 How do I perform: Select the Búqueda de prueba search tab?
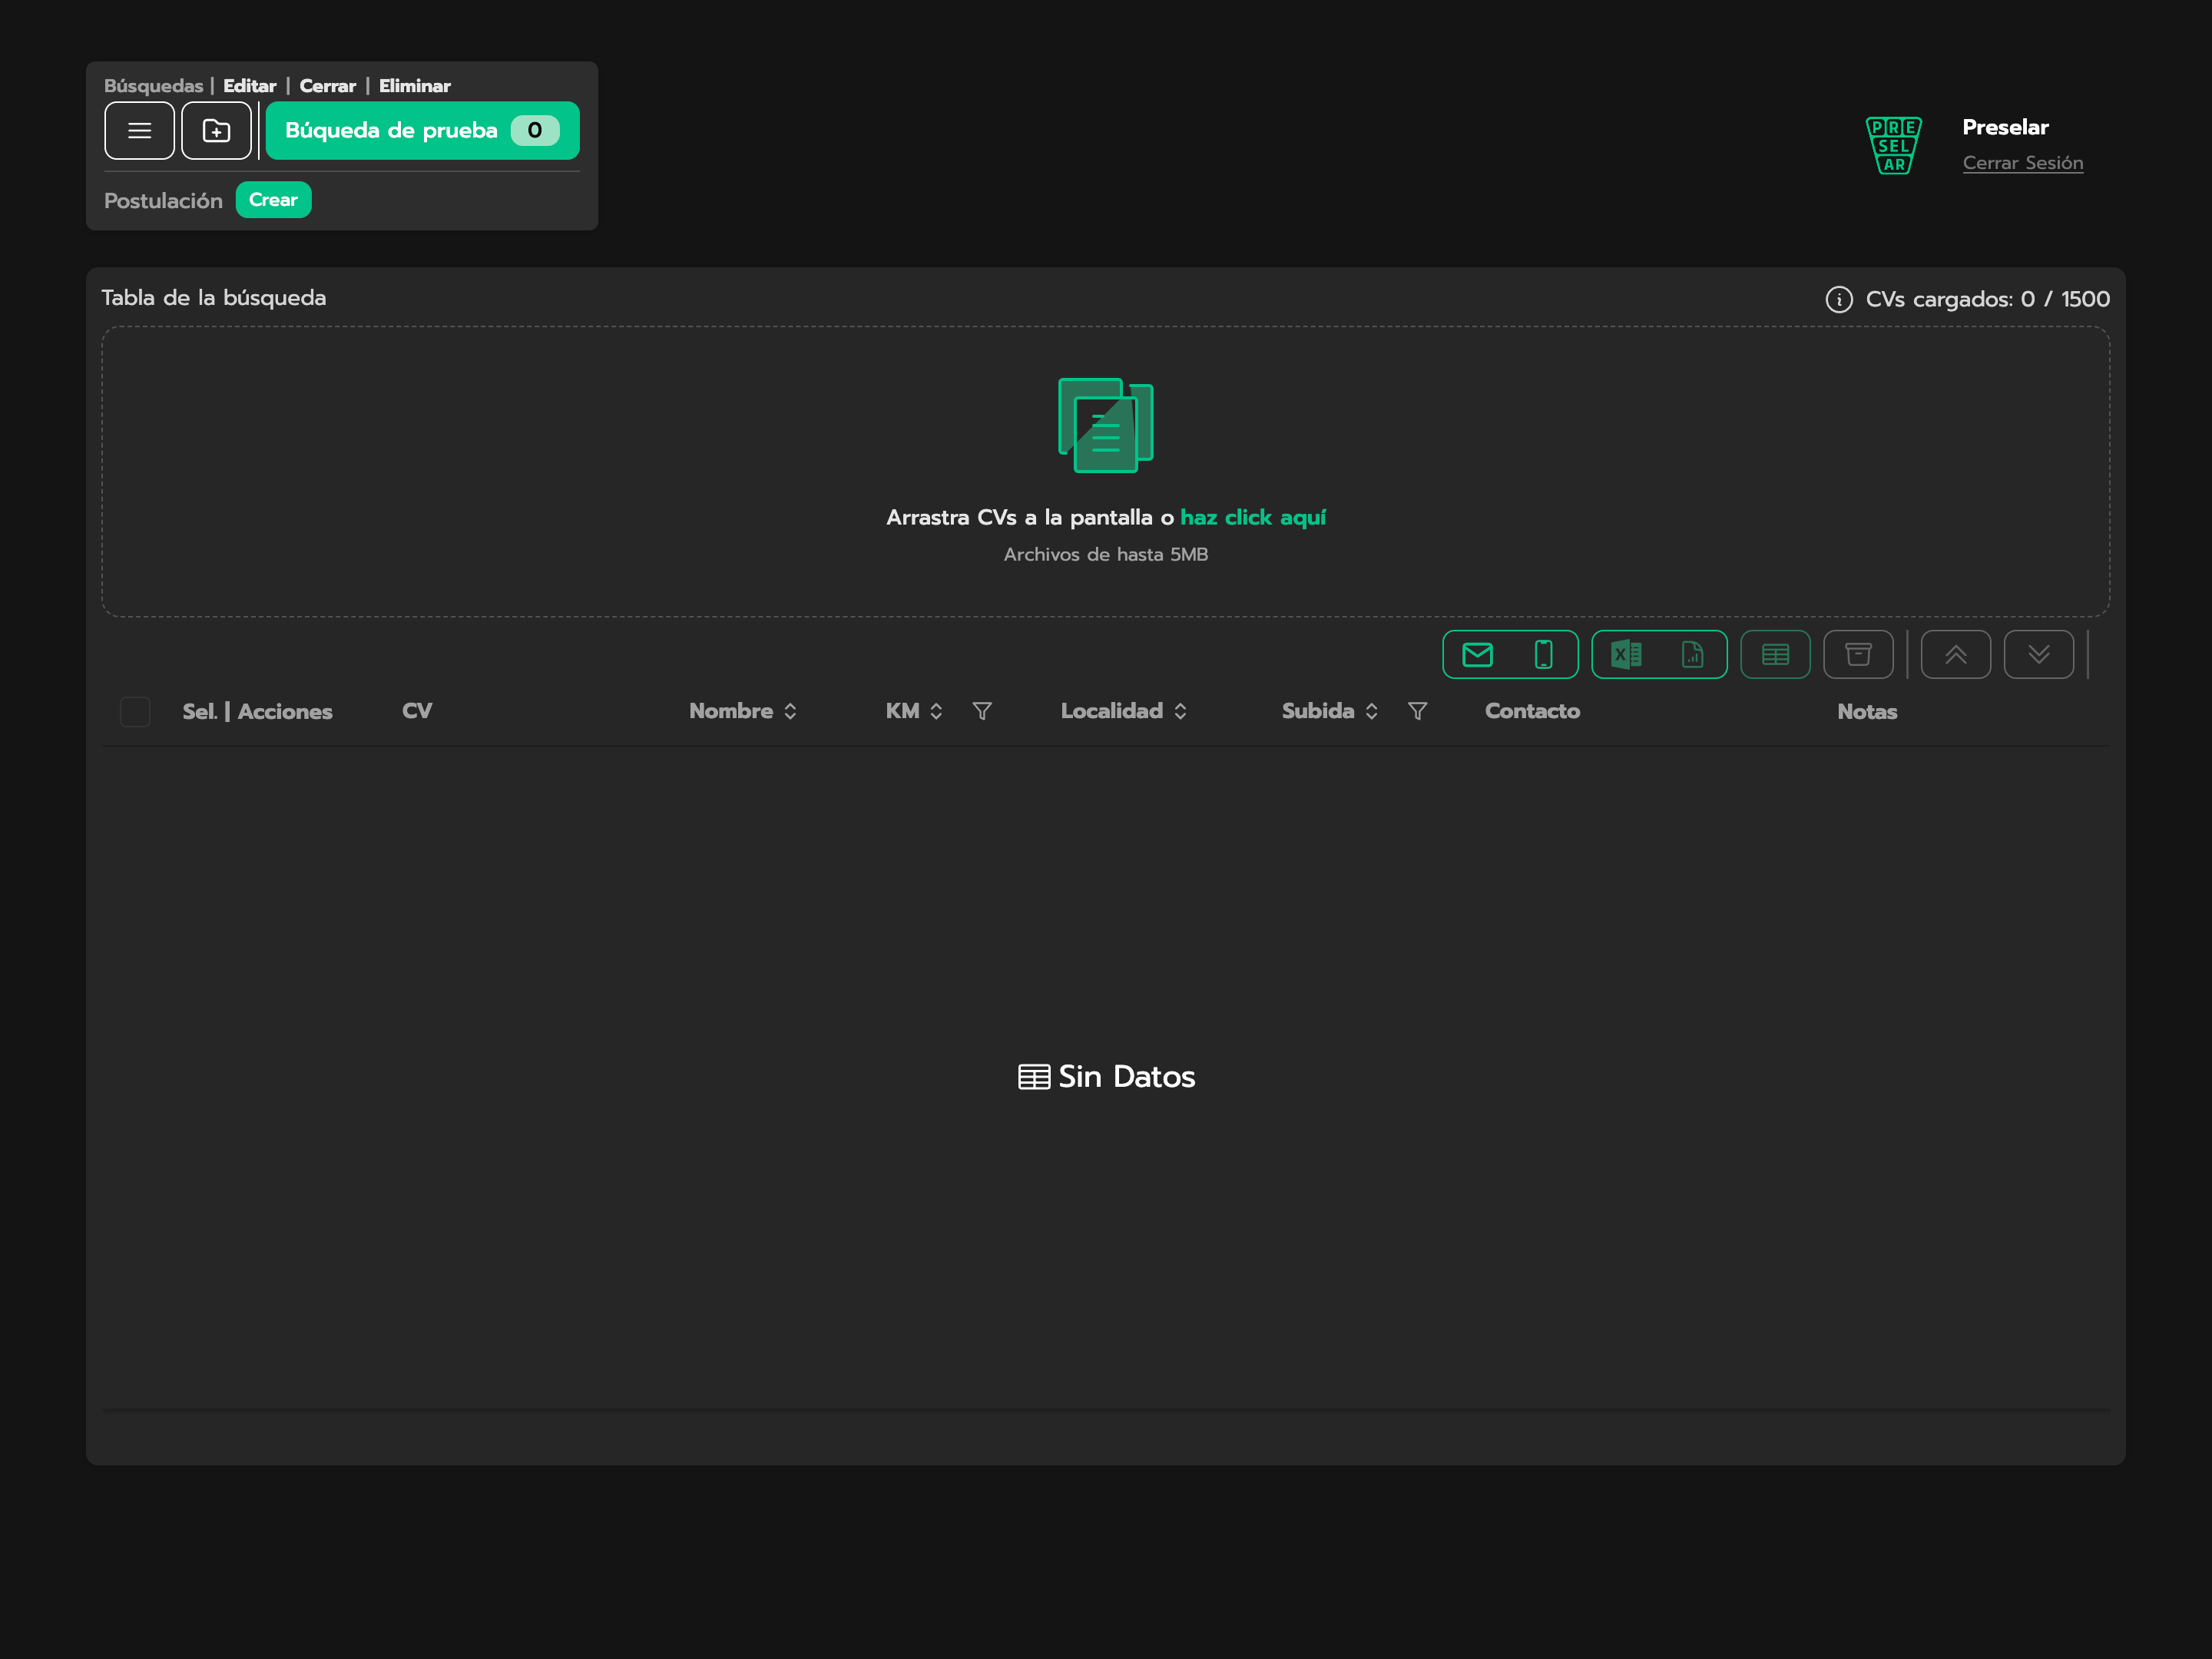coord(422,130)
